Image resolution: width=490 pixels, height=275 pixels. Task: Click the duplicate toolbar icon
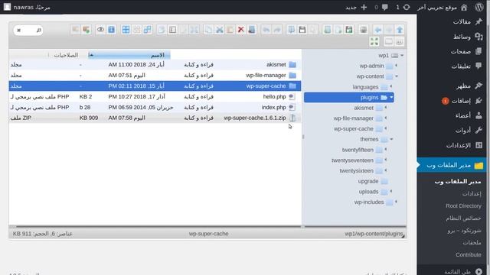point(162,30)
